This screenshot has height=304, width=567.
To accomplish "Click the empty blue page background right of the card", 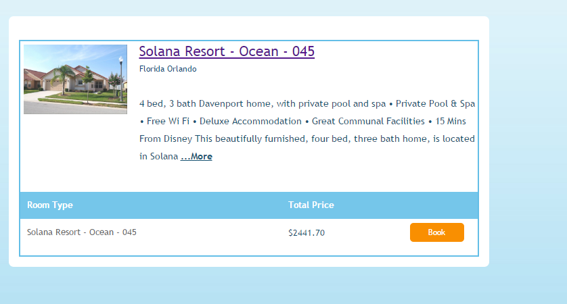I will (528, 149).
